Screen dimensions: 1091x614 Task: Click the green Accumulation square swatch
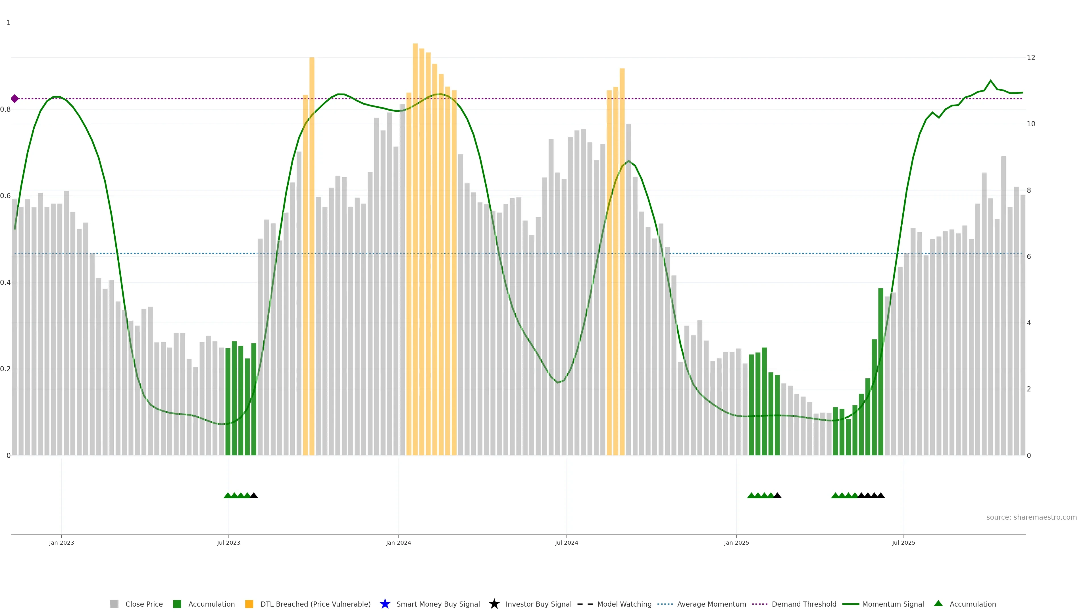177,604
